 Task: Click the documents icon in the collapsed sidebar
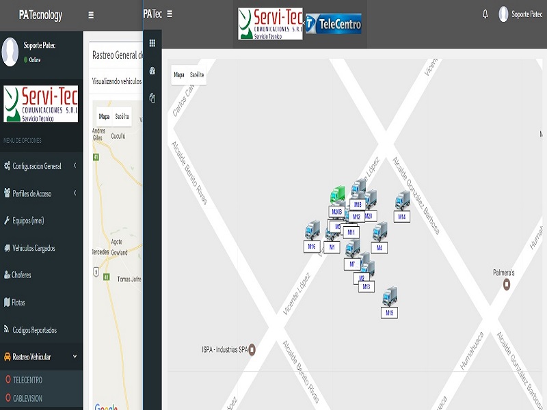(152, 98)
